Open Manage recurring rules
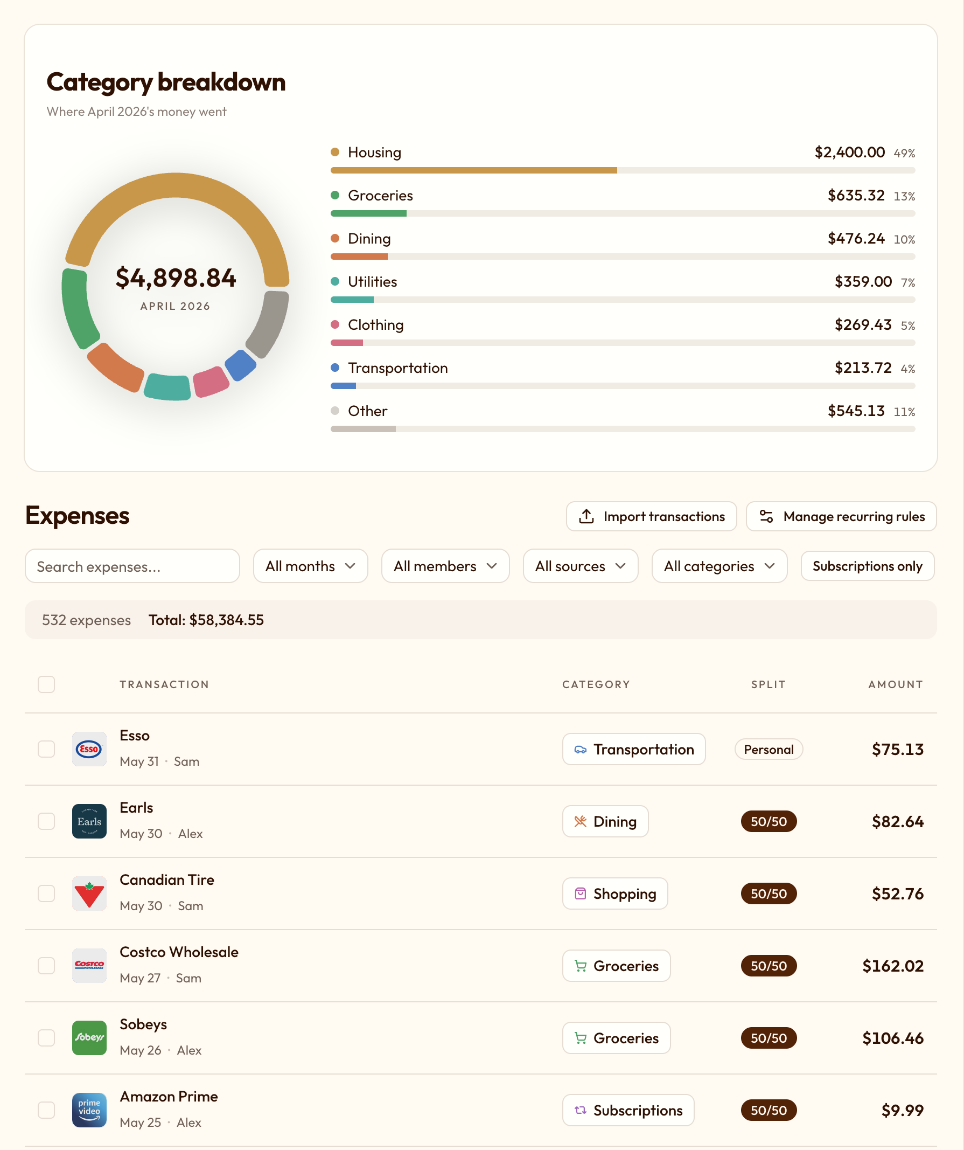 [x=842, y=516]
